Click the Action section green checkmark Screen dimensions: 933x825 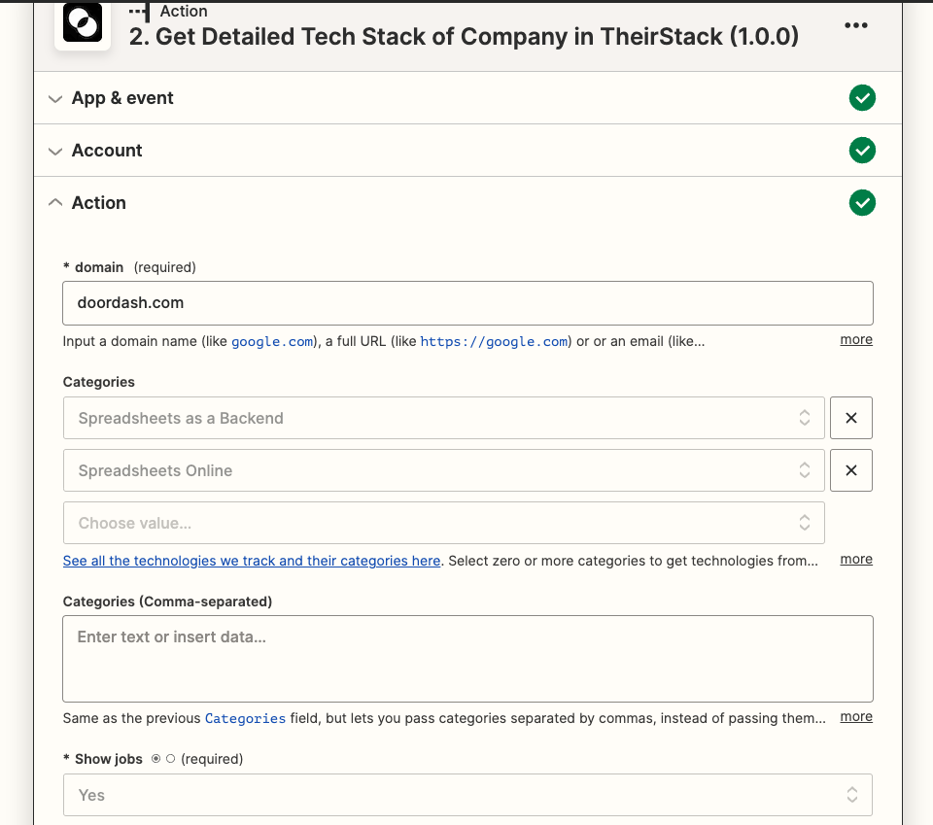tap(862, 203)
